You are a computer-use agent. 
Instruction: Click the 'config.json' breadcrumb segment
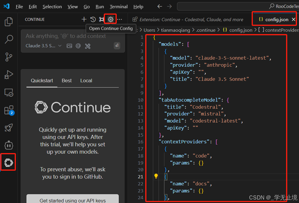(238, 30)
